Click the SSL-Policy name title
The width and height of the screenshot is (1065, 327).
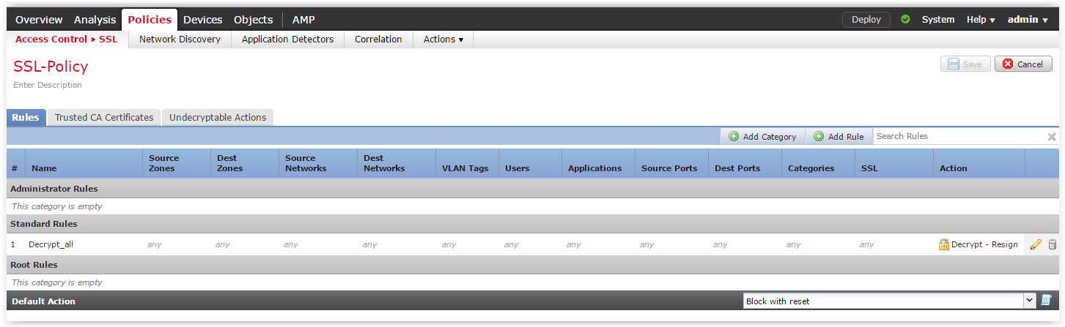click(x=51, y=67)
